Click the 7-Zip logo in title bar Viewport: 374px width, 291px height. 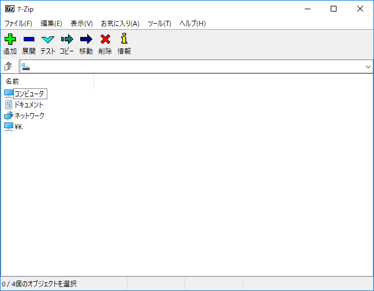tap(10, 9)
